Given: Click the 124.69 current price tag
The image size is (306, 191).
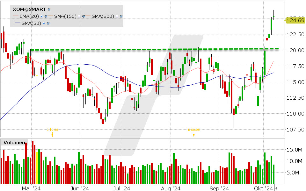Looking at the screenshot, I should (295, 20).
